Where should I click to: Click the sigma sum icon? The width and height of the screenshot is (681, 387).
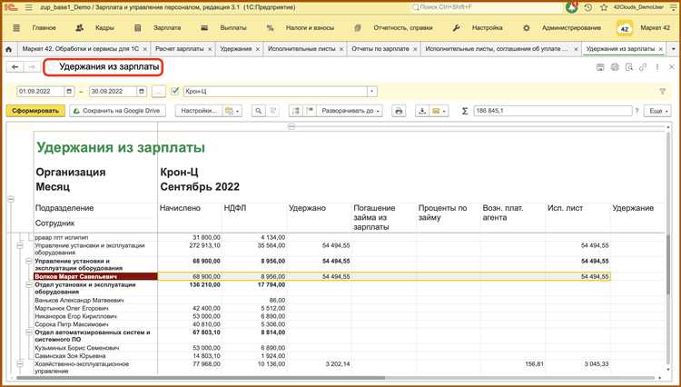pyautogui.click(x=465, y=111)
